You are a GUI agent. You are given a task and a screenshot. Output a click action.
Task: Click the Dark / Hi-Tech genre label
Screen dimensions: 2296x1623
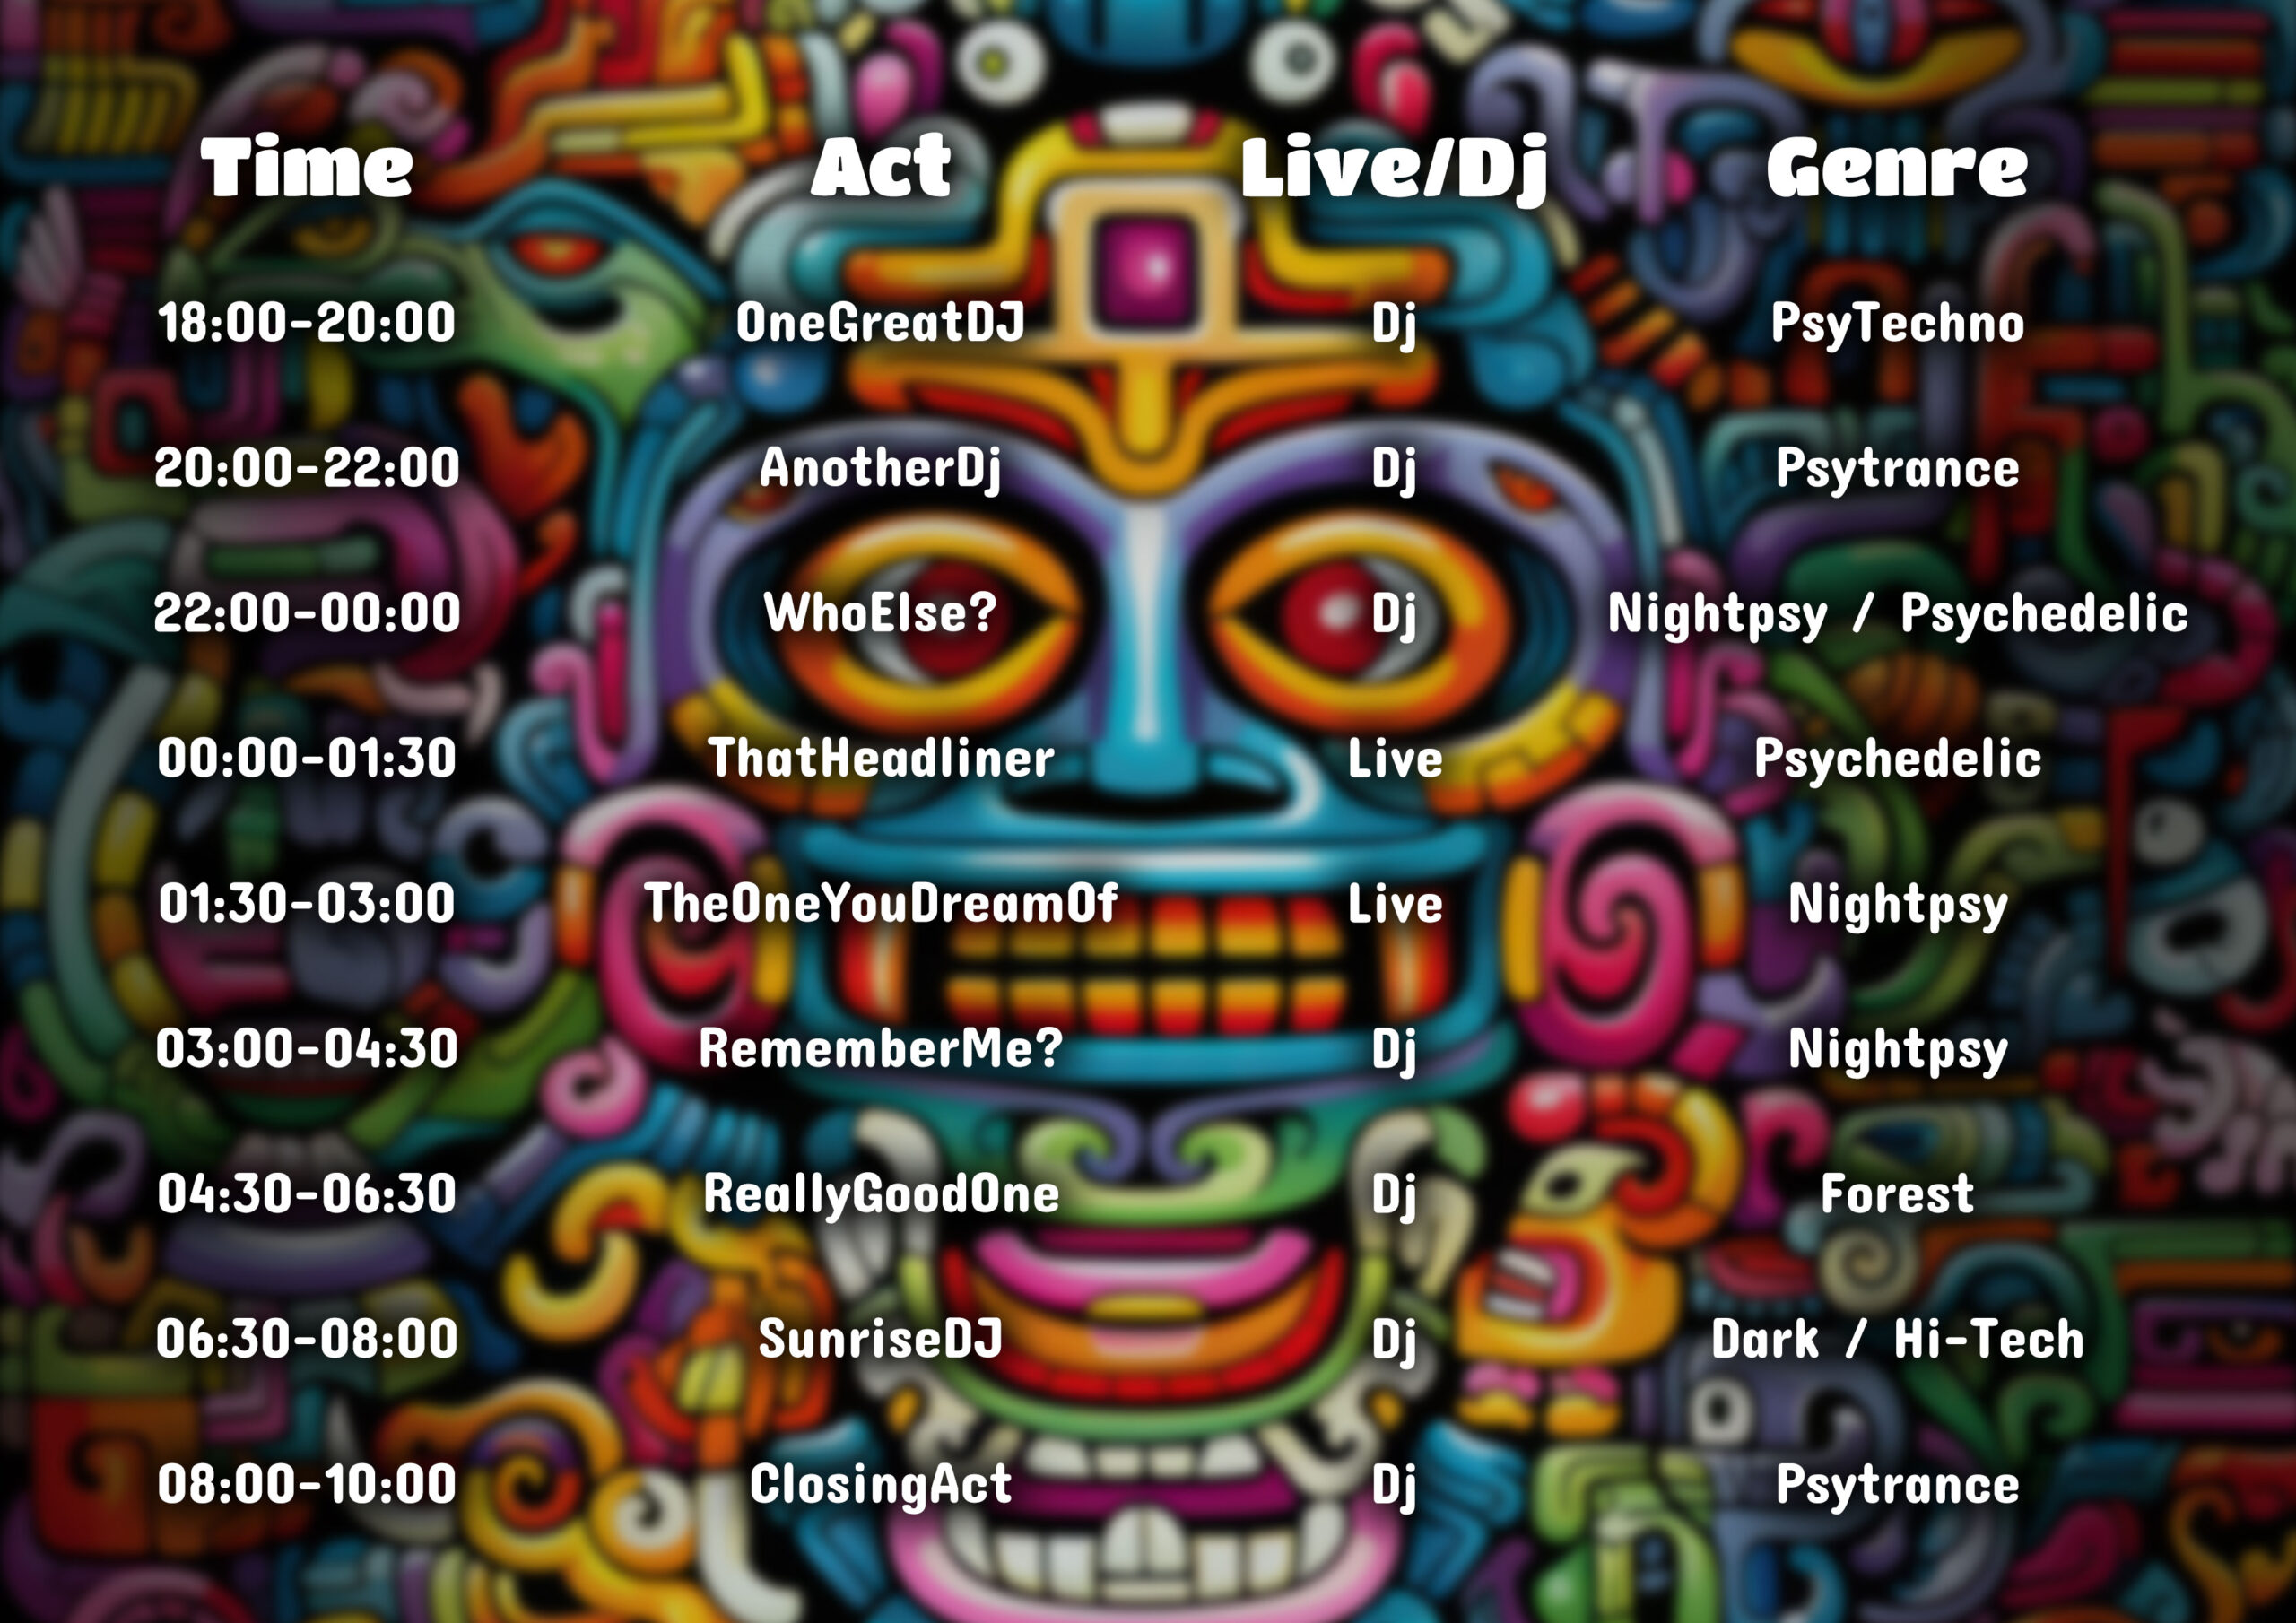[1897, 1339]
